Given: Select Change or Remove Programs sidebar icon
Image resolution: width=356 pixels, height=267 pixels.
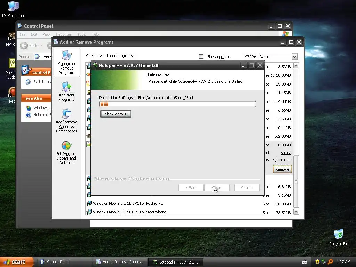Looking at the screenshot, I should point(66,63).
